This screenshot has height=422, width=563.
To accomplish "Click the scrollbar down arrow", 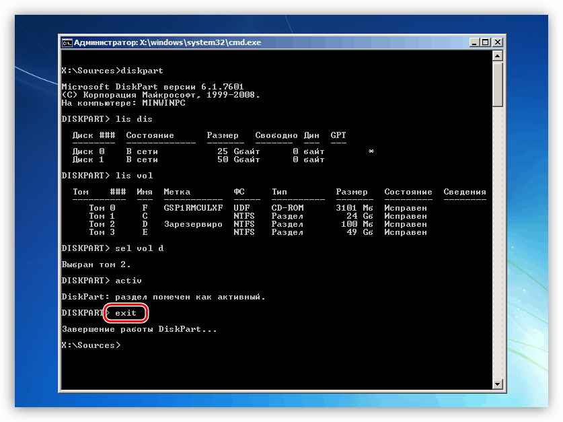I will [497, 384].
